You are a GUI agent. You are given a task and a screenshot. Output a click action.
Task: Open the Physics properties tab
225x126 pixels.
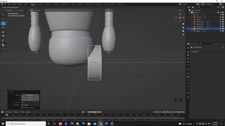[x=188, y=83]
